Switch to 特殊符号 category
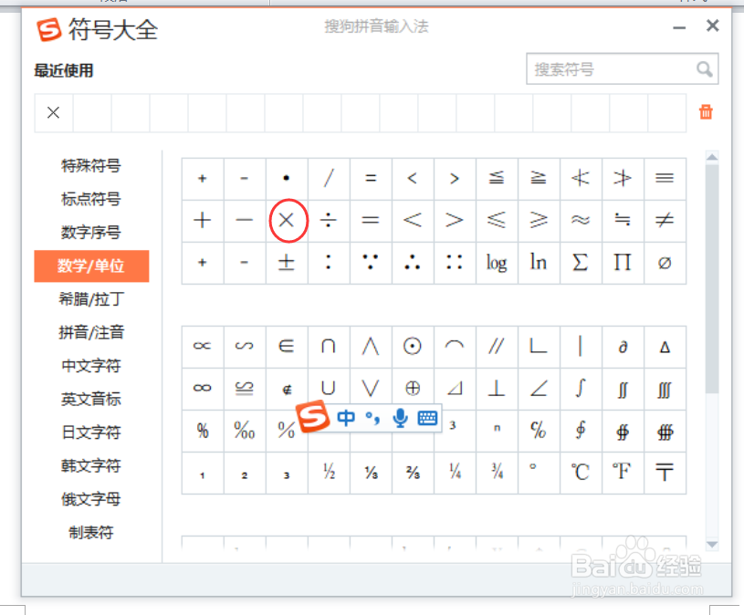The image size is (744, 615). coord(90,165)
